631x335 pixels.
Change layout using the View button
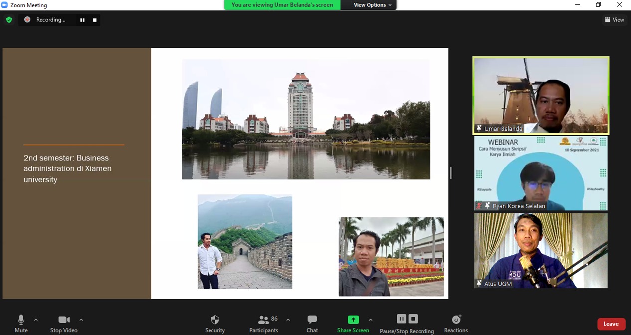point(614,20)
